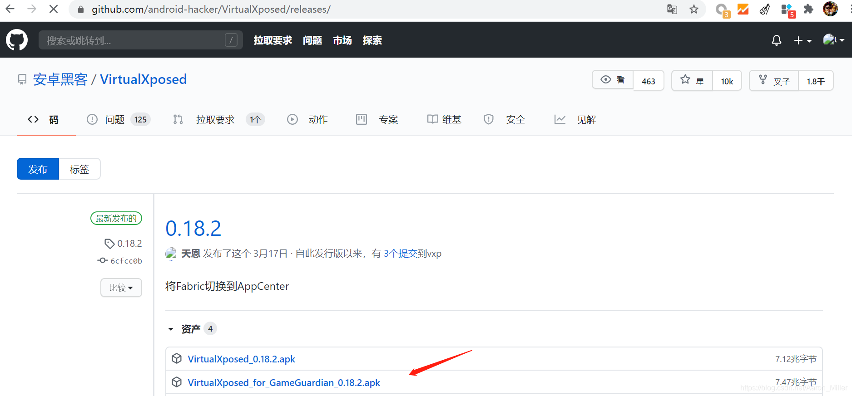The image size is (852, 396).
Task: Switch to the 拉取要求 repo tab
Action: [x=219, y=119]
